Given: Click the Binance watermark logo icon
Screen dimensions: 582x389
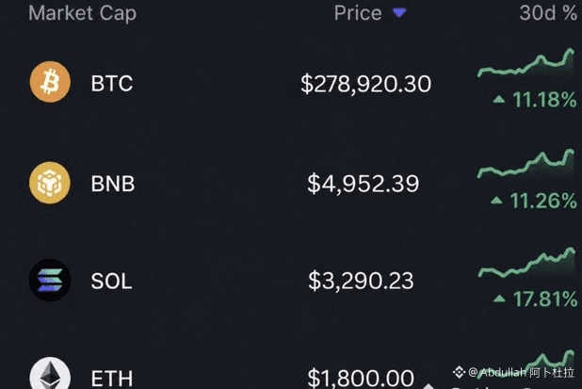Looking at the screenshot, I should click(x=460, y=371).
